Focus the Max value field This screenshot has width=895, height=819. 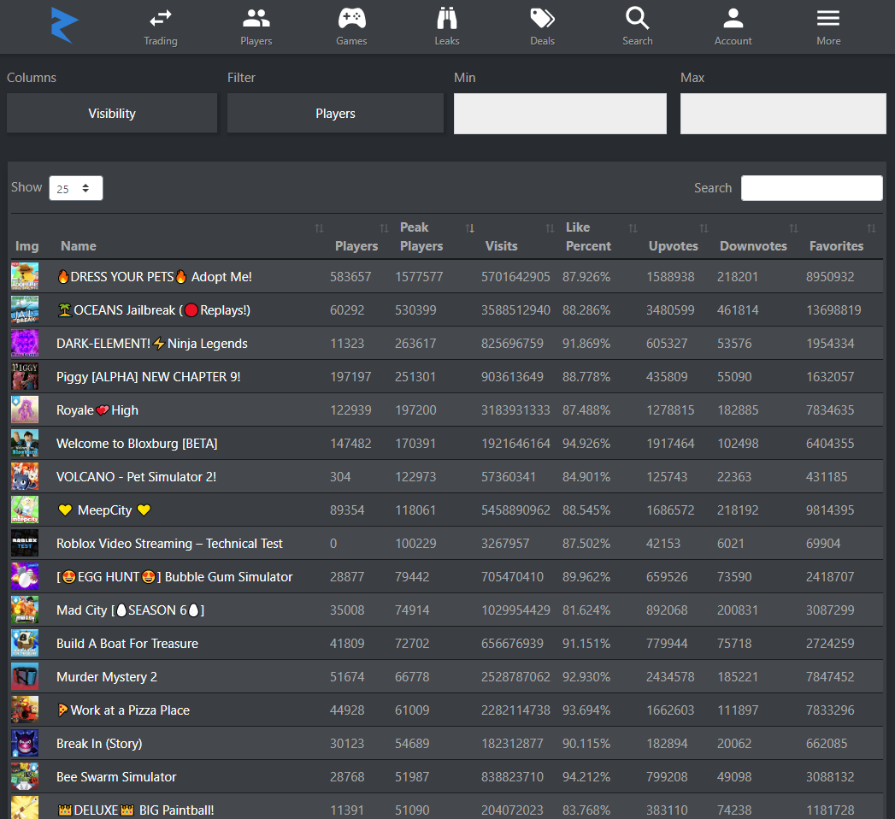tap(783, 114)
